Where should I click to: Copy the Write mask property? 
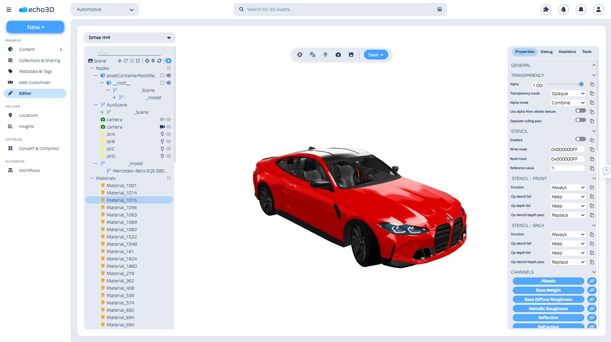coord(592,150)
